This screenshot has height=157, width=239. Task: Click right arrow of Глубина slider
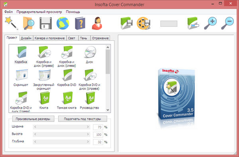(88, 142)
